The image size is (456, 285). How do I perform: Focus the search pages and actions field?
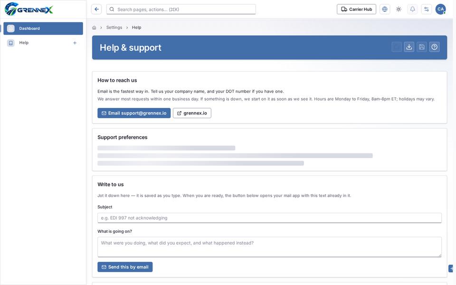pyautogui.click(x=181, y=9)
